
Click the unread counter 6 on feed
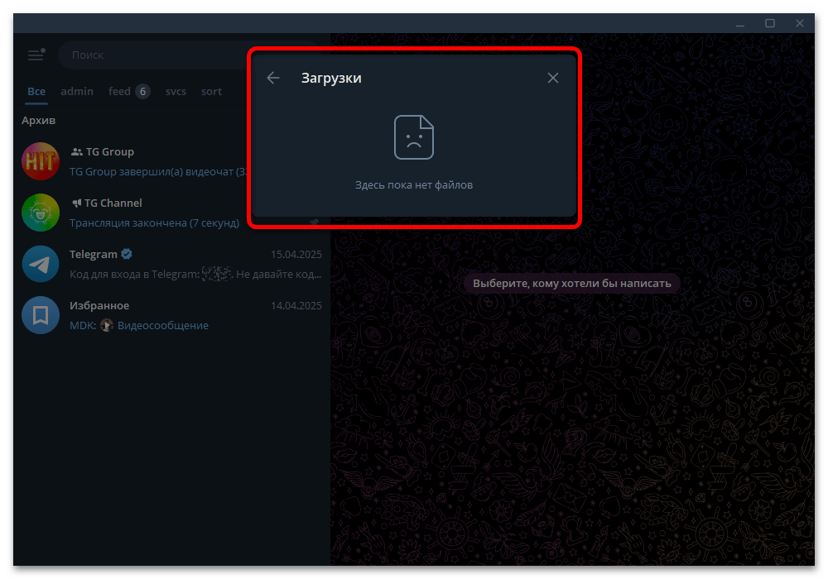(x=142, y=92)
